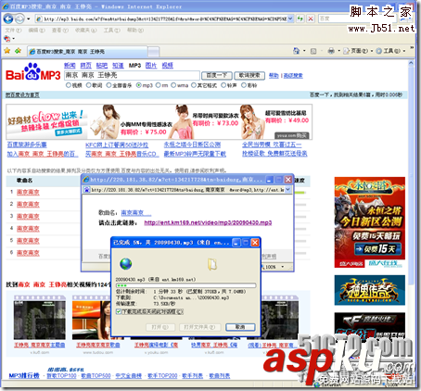
Task: Open the recent pages dropdown beside forward button
Action: (29, 19)
